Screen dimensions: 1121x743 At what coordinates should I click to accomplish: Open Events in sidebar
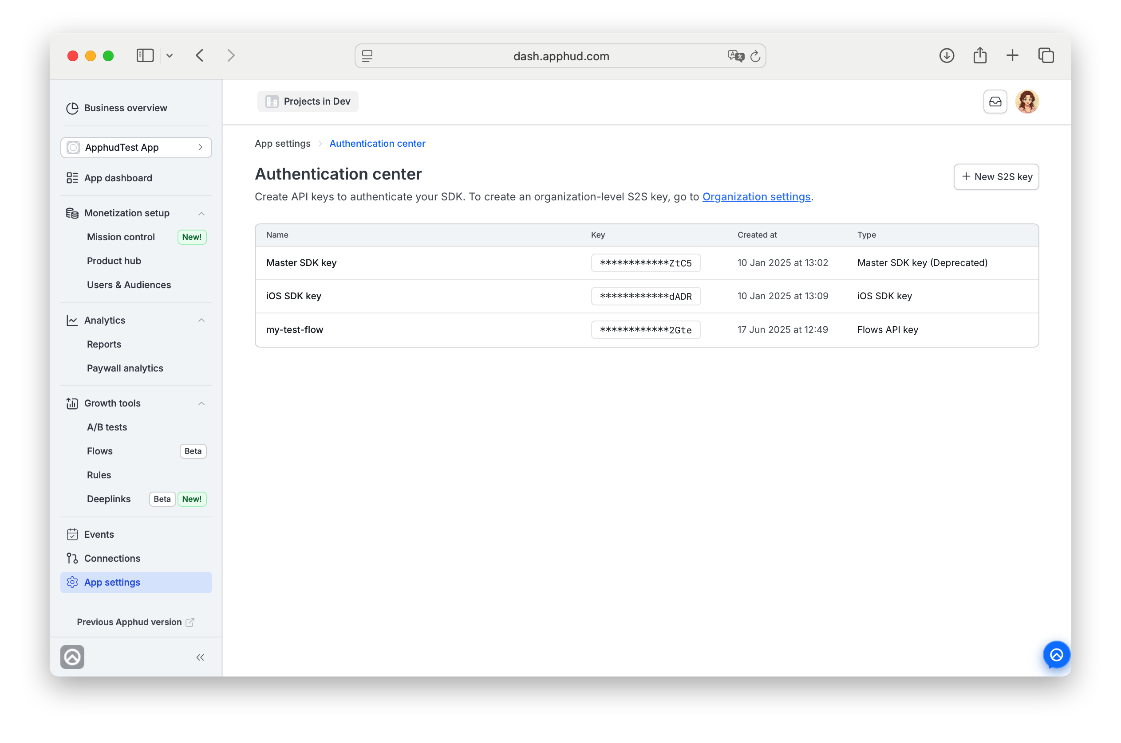(x=99, y=535)
